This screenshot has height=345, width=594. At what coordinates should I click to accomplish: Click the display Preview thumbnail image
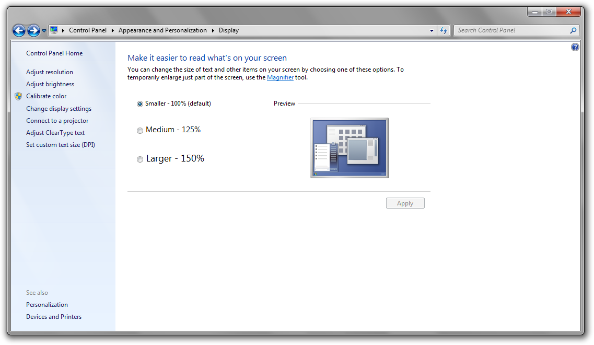[x=349, y=147]
